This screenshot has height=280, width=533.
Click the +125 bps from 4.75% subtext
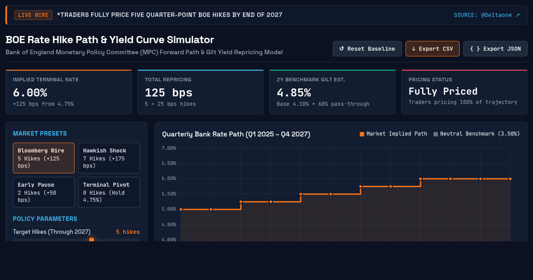(43, 104)
